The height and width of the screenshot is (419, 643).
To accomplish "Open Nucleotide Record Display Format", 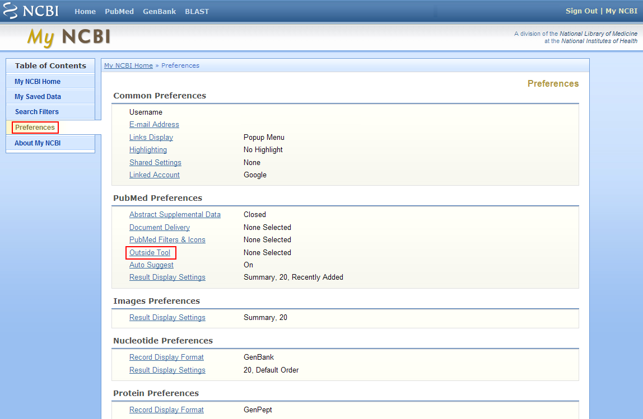I will pyautogui.click(x=166, y=357).
